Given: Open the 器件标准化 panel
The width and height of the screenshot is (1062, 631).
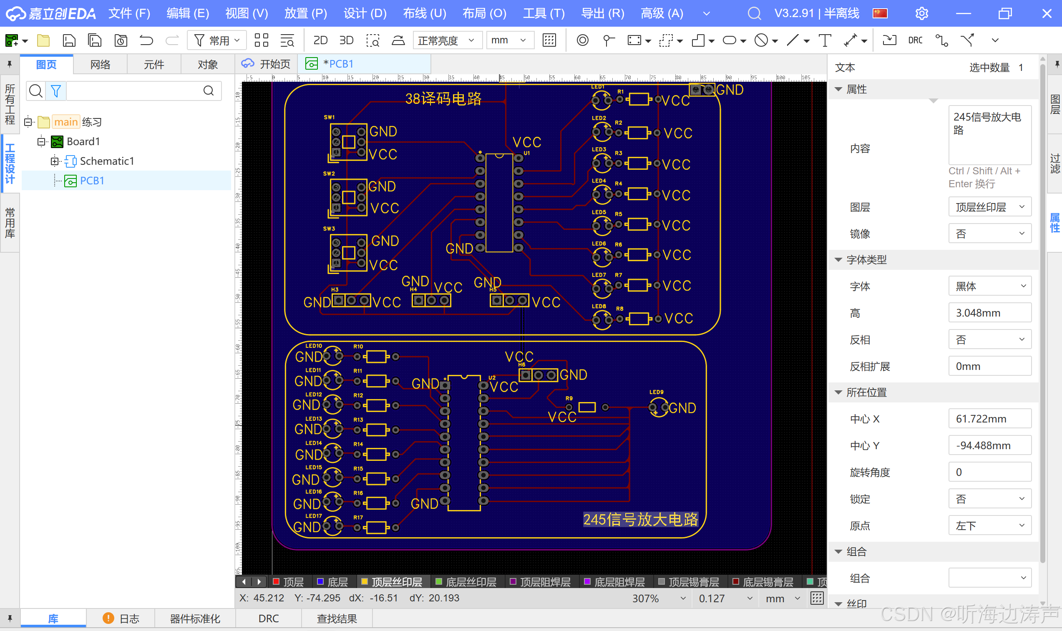Looking at the screenshot, I should (x=195, y=618).
